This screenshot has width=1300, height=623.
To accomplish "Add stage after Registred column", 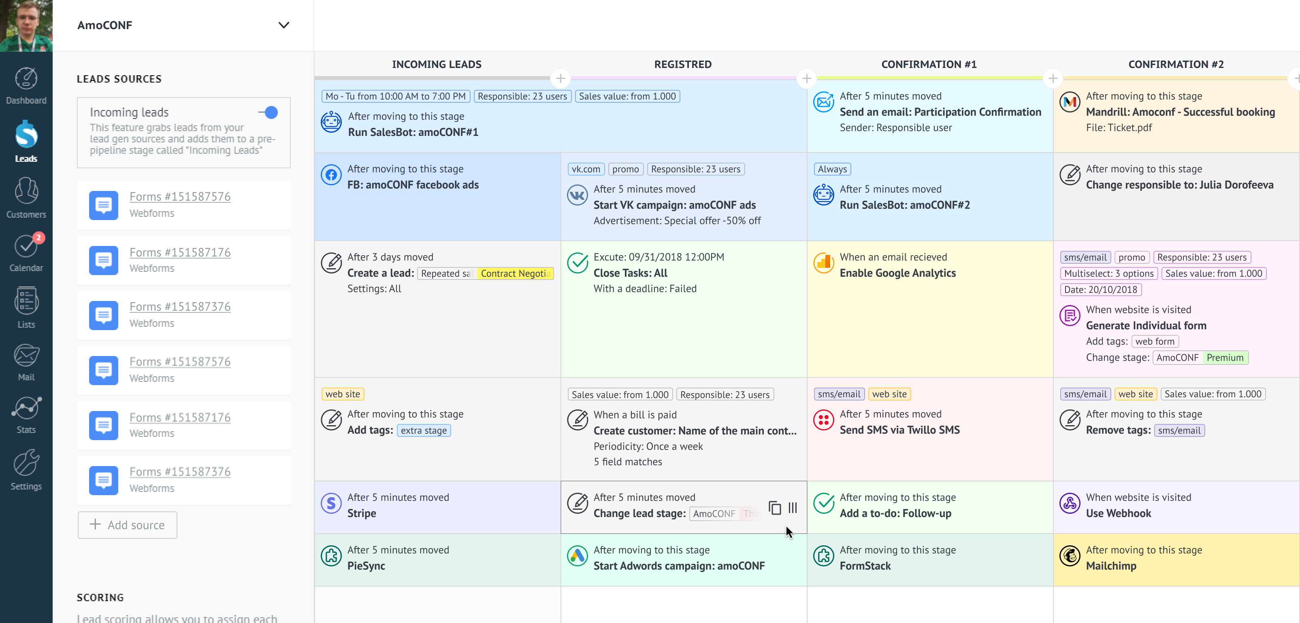I will pyautogui.click(x=806, y=78).
